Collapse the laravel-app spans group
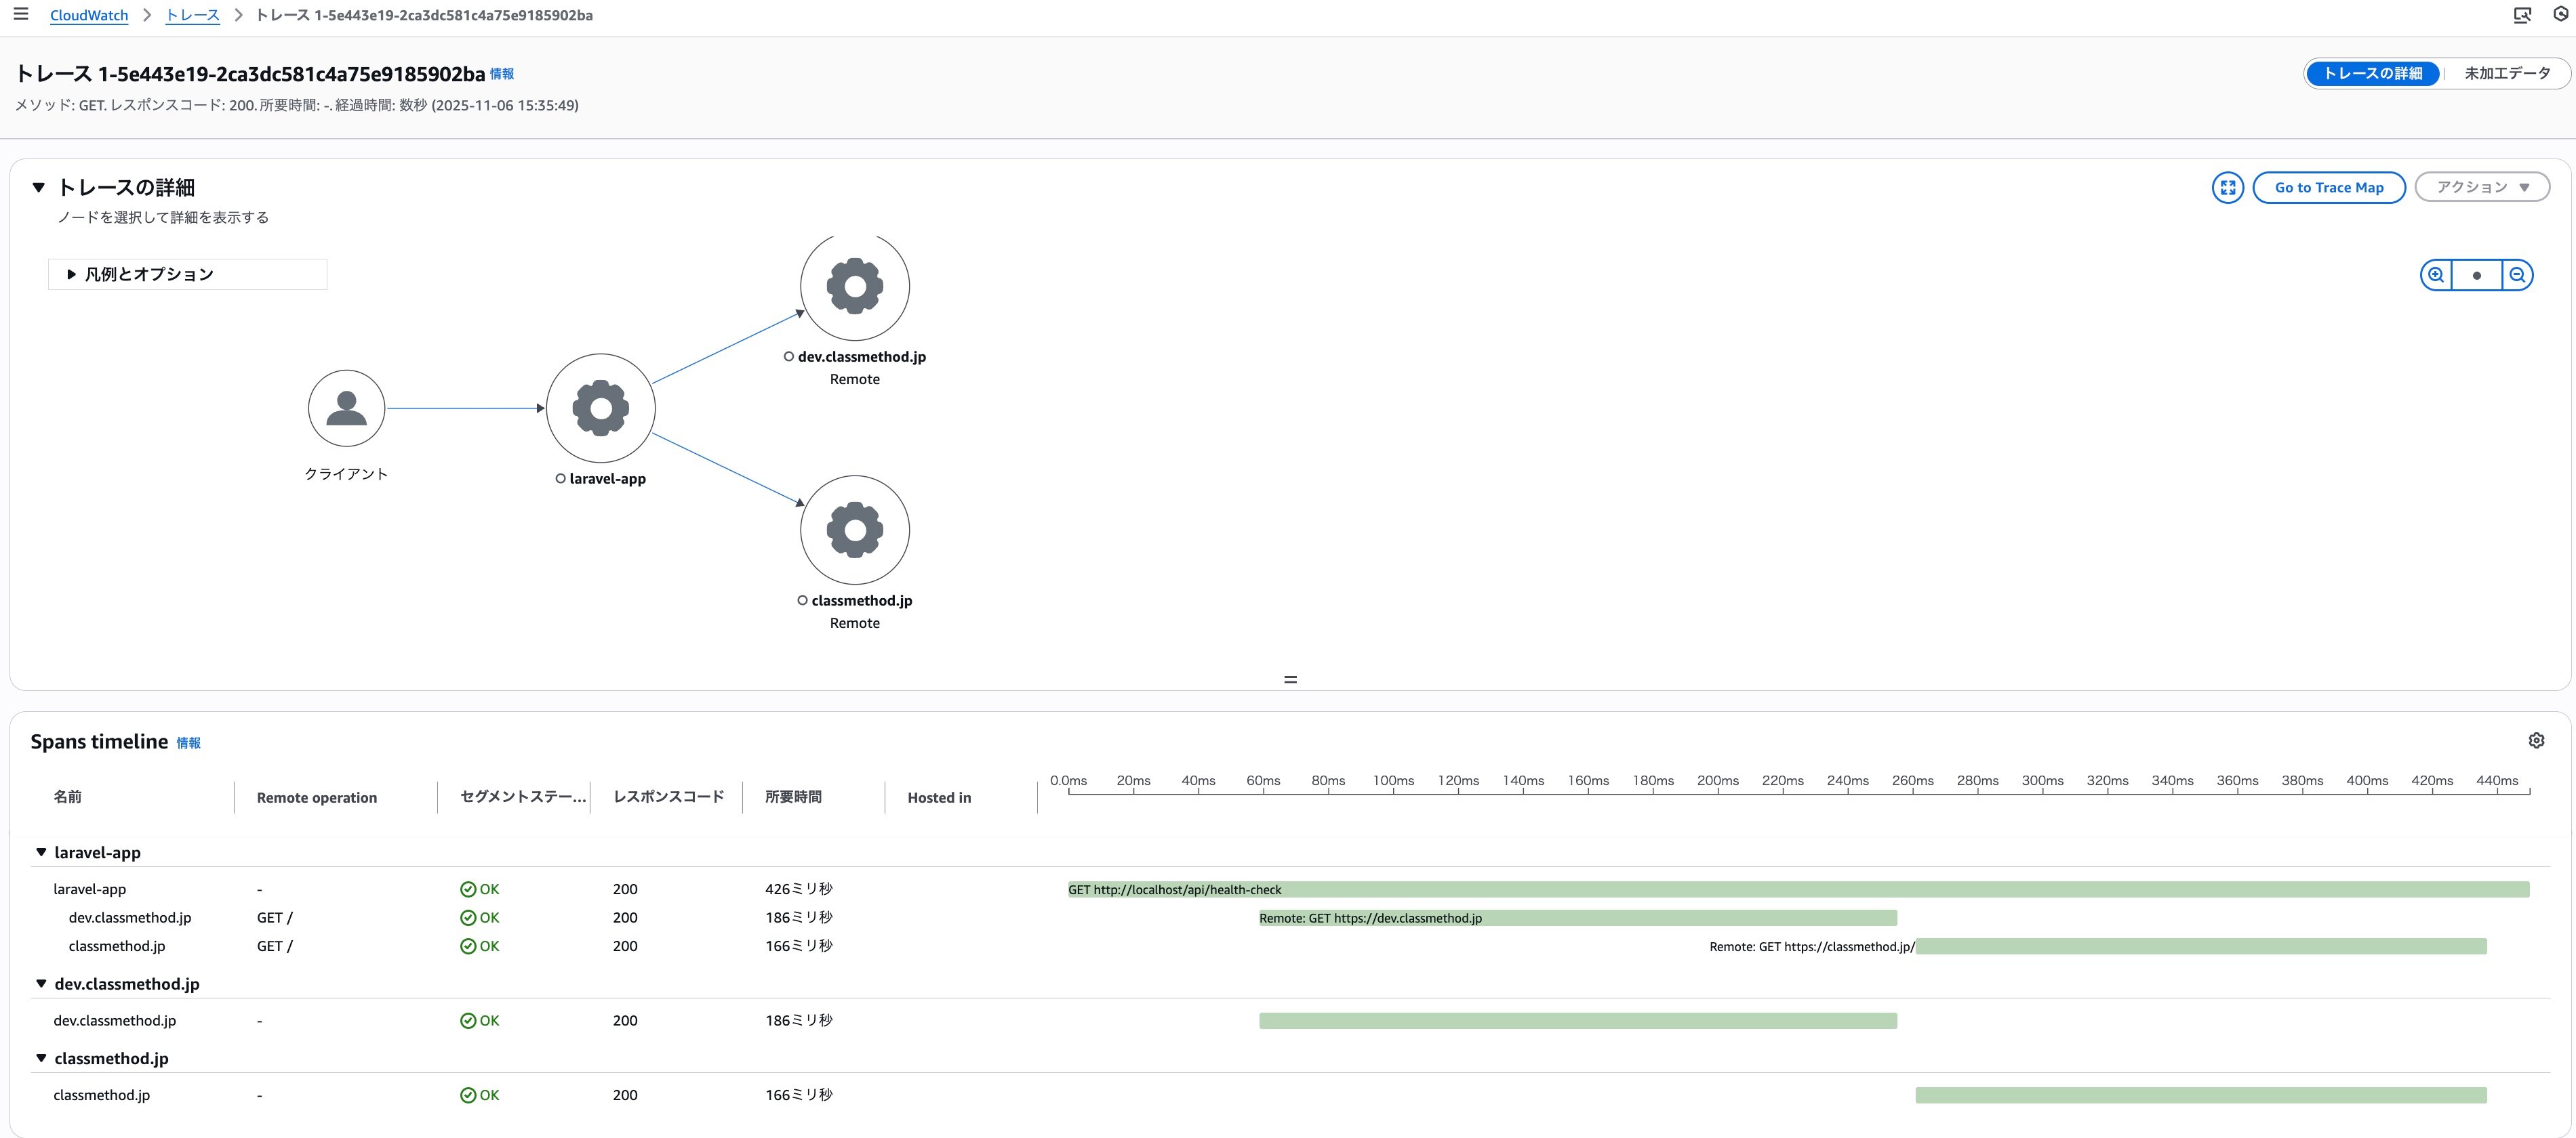Image resolution: width=2576 pixels, height=1138 pixels. tap(41, 852)
